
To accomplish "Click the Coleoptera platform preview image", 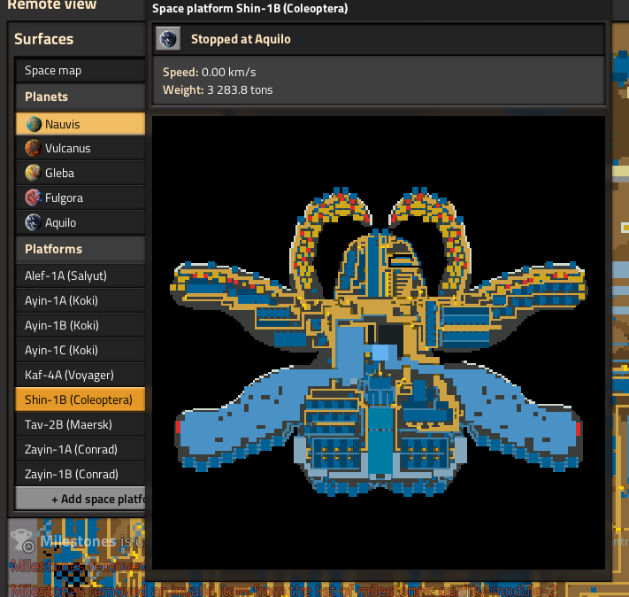I will 379,343.
